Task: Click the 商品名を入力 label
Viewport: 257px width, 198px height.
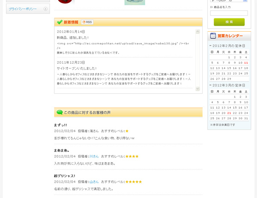Action: 222,7
